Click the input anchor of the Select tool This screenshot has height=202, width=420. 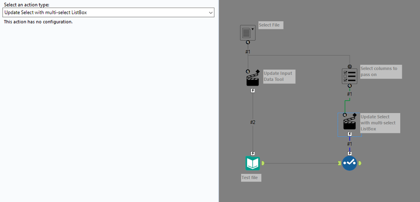point(340,163)
